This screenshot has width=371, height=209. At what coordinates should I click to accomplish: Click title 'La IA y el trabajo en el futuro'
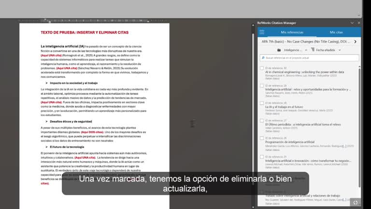(x=284, y=107)
